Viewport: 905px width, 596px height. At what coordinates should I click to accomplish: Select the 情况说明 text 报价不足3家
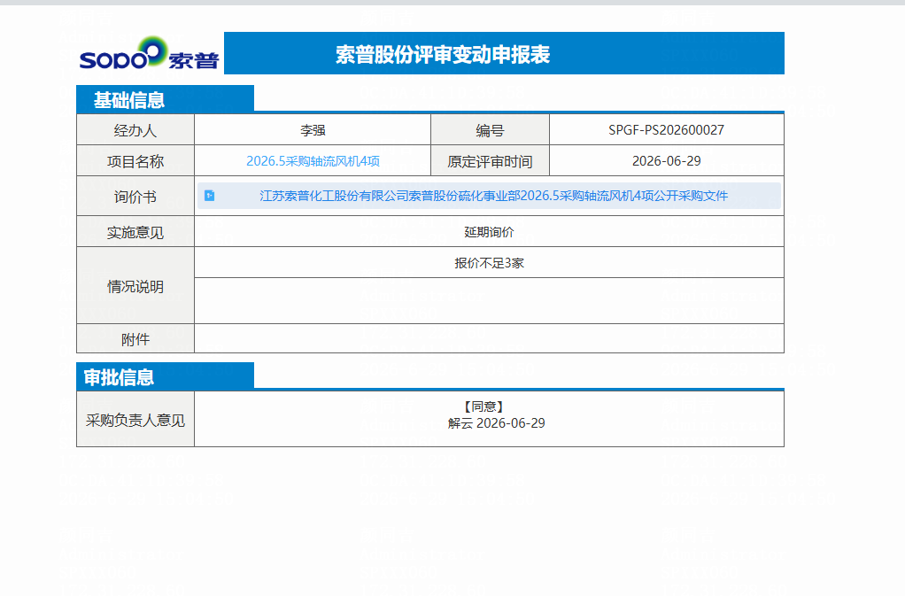pos(489,263)
